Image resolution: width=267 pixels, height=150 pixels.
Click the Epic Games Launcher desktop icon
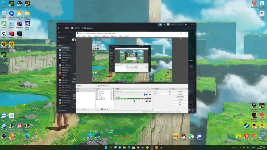pyautogui.click(x=254, y=105)
